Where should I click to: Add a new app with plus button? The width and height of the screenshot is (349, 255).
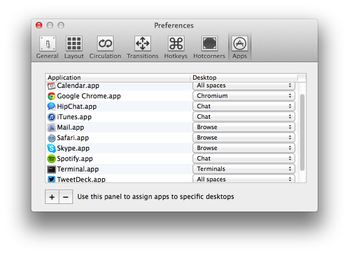click(x=52, y=197)
